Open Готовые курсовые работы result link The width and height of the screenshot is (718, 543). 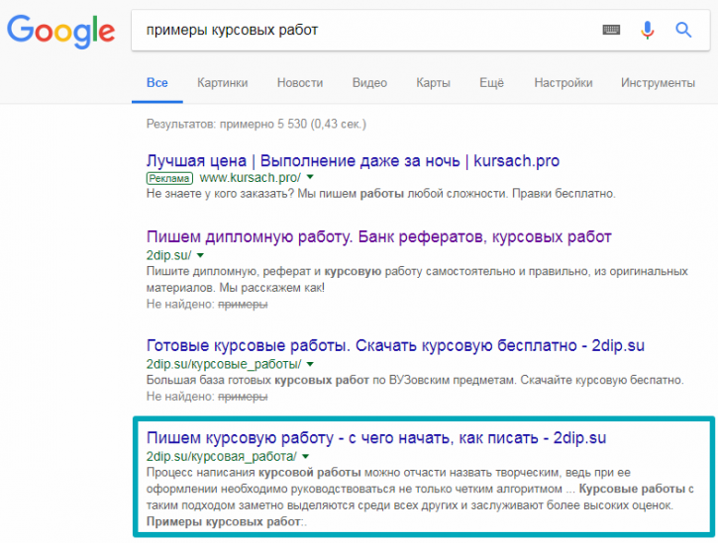pos(395,345)
